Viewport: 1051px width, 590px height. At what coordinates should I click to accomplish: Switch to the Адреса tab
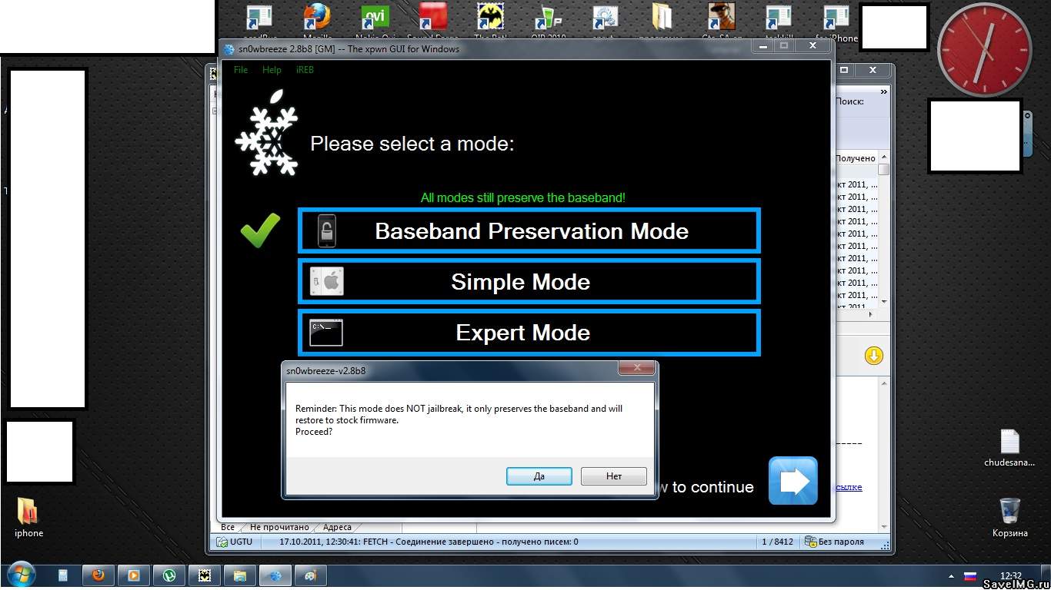tap(337, 528)
